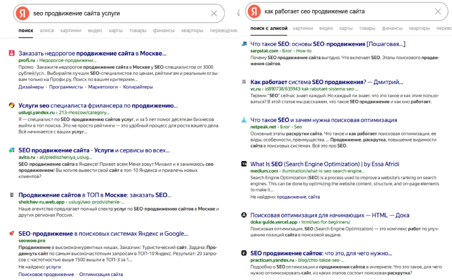Click the 'Копирайтеры' sitelink
Screen dimensions: 452x280
tap(138, 87)
